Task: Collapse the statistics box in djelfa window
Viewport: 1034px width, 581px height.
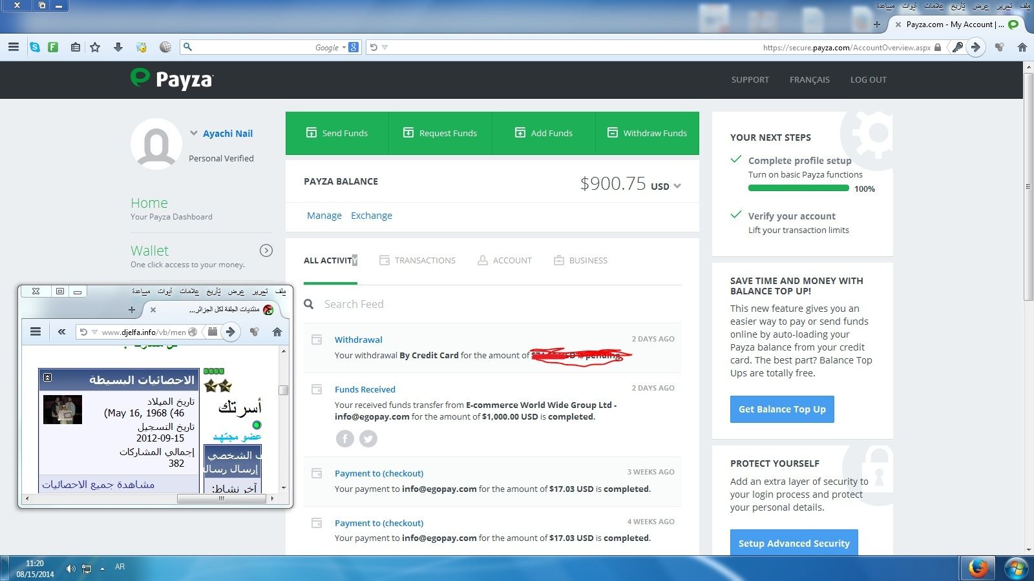Action: 47,378
